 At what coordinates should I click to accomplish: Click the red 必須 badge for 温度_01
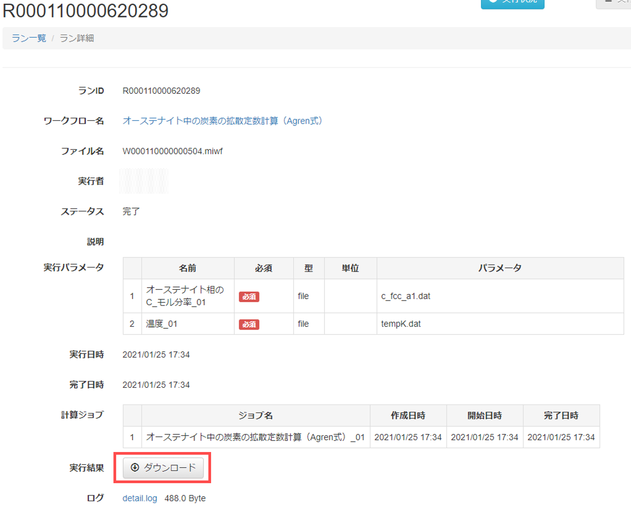(249, 324)
